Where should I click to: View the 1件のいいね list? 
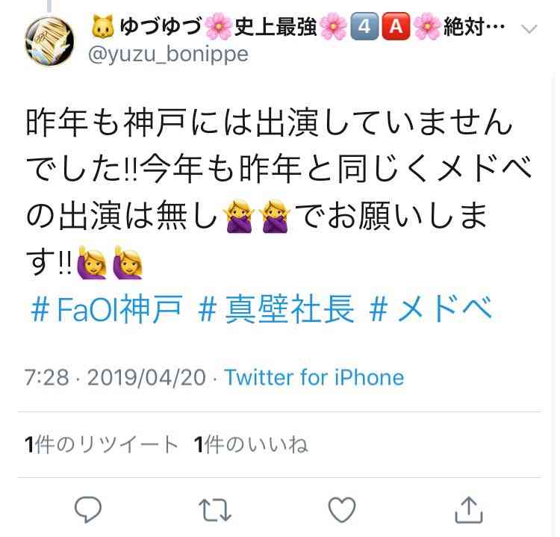[x=251, y=444]
